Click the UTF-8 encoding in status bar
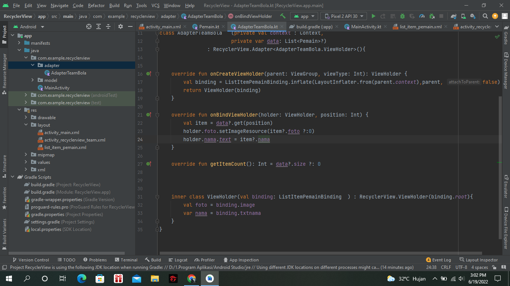This screenshot has width=510, height=286. (461, 267)
